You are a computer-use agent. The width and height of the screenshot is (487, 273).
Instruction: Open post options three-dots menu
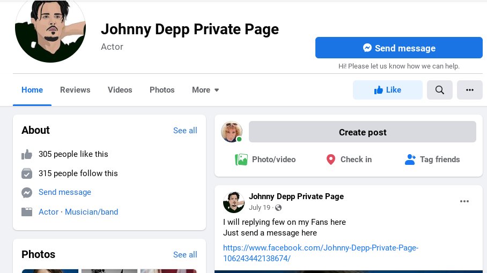pyautogui.click(x=464, y=201)
